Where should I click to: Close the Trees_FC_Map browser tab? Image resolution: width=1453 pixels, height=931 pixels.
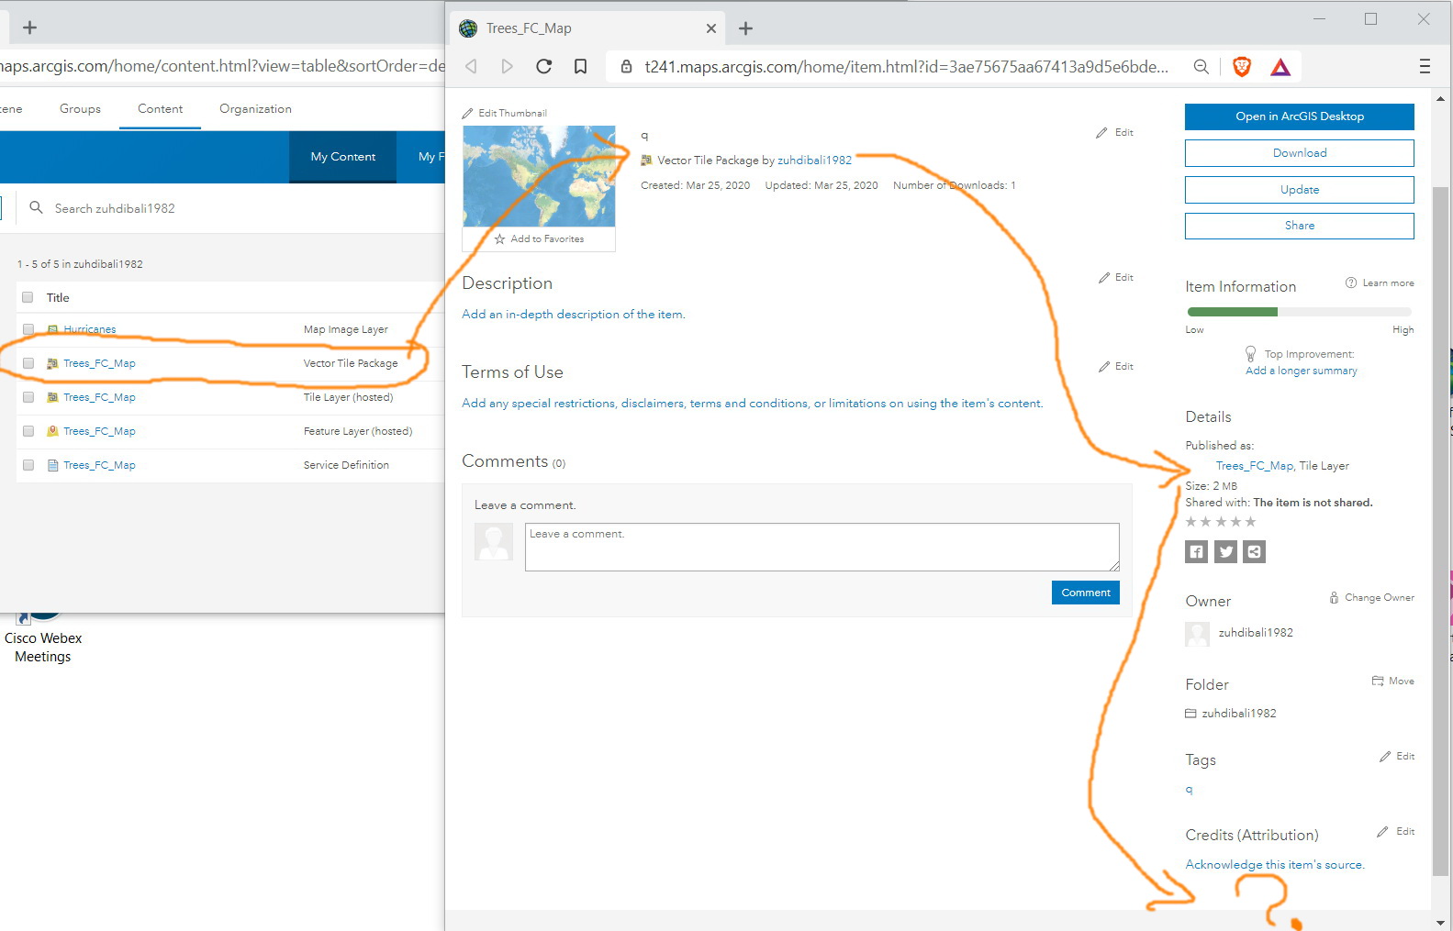point(710,28)
